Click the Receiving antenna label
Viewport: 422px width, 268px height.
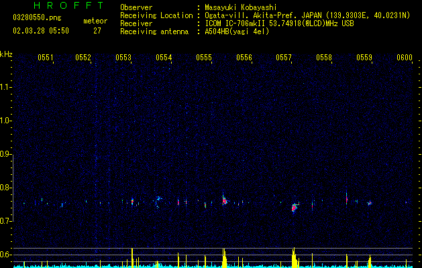[154, 31]
